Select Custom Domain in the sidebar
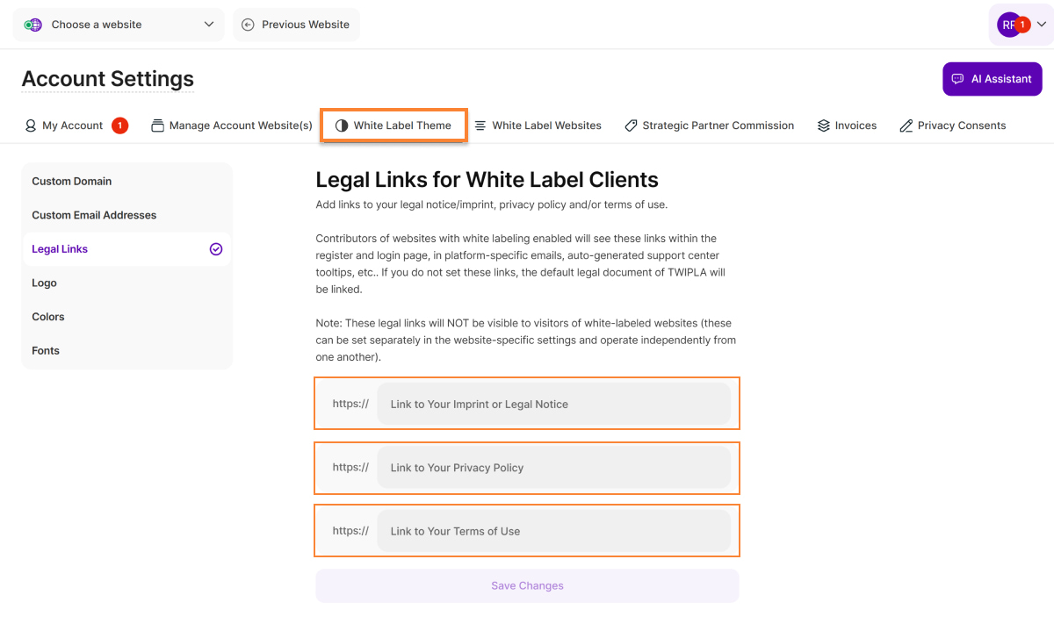Viewport: 1054px width, 631px height. [x=72, y=182]
